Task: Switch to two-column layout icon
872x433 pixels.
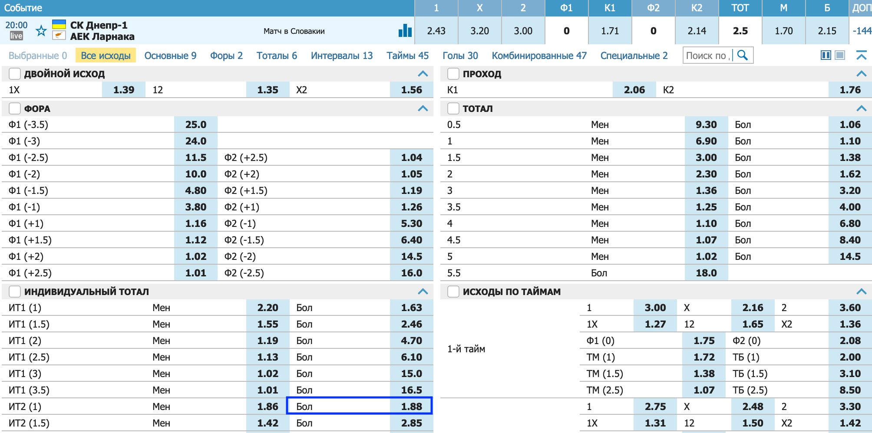Action: (826, 55)
